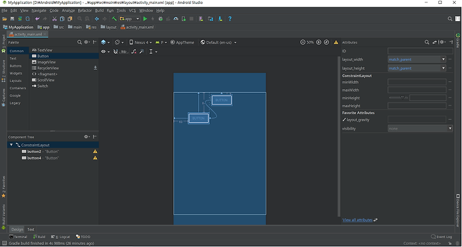The image size is (462, 247).
Task: Click the View all attributes link
Action: coord(357,219)
